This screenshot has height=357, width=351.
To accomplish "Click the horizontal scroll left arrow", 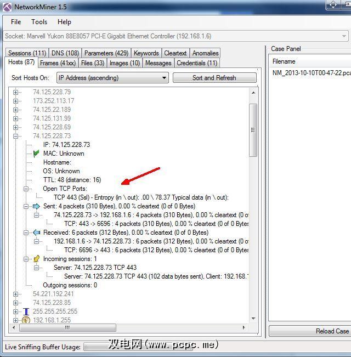I will 14,327.
